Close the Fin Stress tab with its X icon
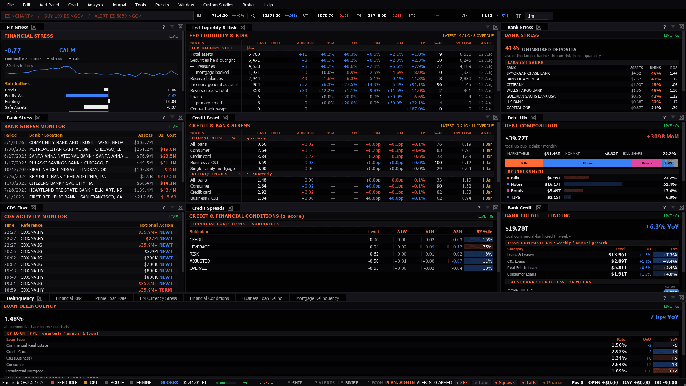686x386 pixels. pyautogui.click(x=34, y=27)
